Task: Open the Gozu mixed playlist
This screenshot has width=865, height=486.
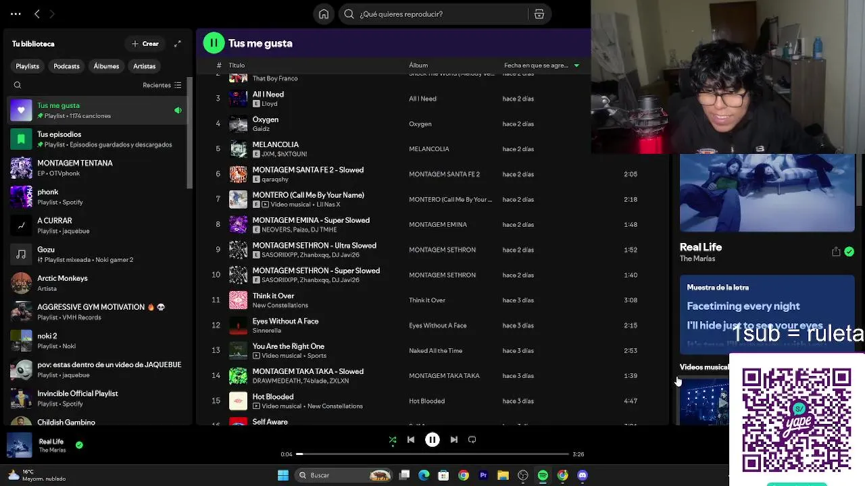Action: coord(97,254)
